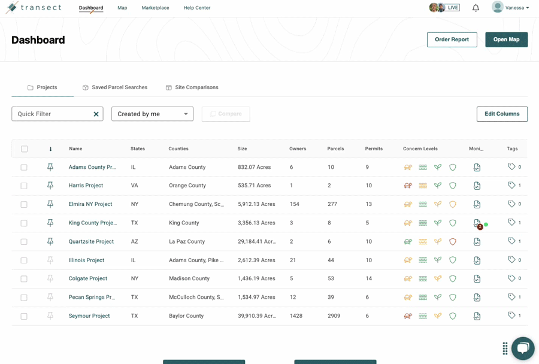
Task: Open the Colgate Project link
Action: 88,279
